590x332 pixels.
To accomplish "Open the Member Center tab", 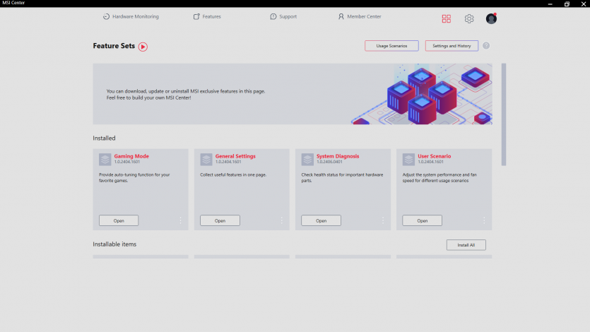I will click(x=360, y=16).
